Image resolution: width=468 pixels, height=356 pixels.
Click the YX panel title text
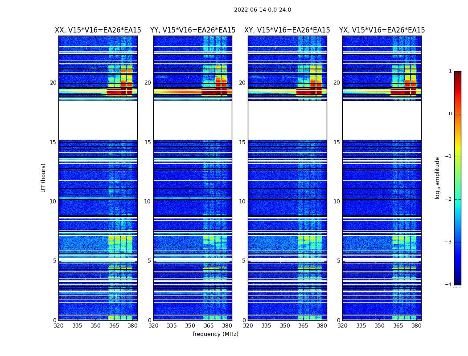click(382, 30)
